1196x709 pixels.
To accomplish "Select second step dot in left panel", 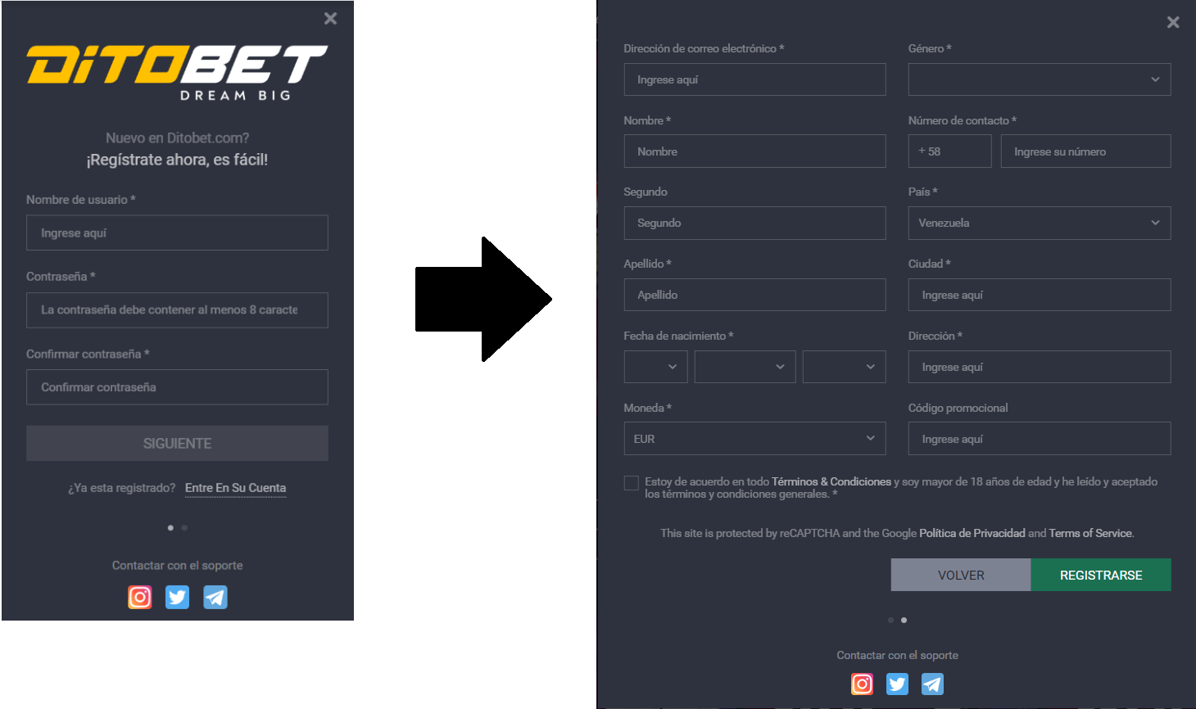I will [x=184, y=528].
